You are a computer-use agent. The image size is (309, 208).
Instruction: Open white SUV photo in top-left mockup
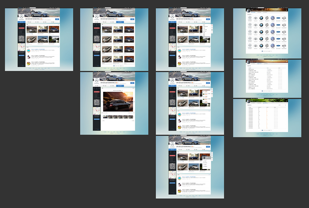[43, 39]
